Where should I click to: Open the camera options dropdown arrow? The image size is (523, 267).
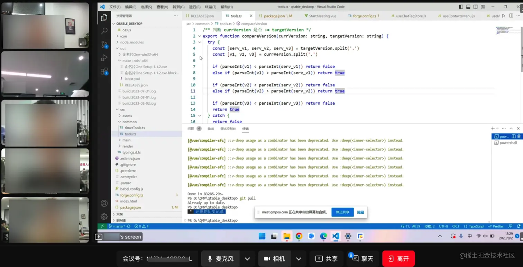coord(299,259)
